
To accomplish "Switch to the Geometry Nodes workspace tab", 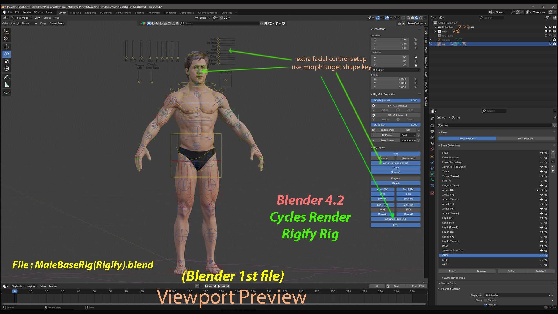I will point(208,13).
